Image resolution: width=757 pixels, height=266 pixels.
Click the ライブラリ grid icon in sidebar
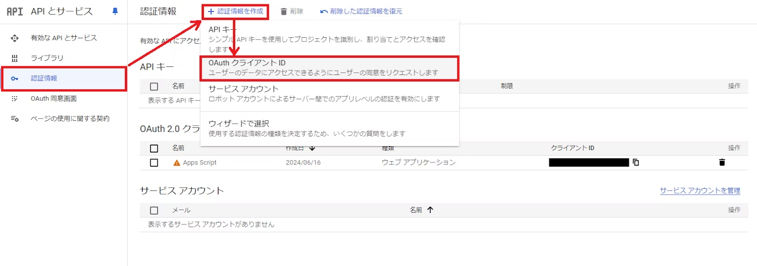[x=15, y=58]
